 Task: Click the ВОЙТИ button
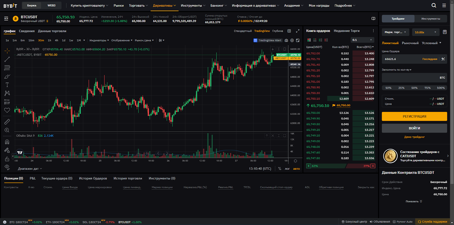(414, 128)
